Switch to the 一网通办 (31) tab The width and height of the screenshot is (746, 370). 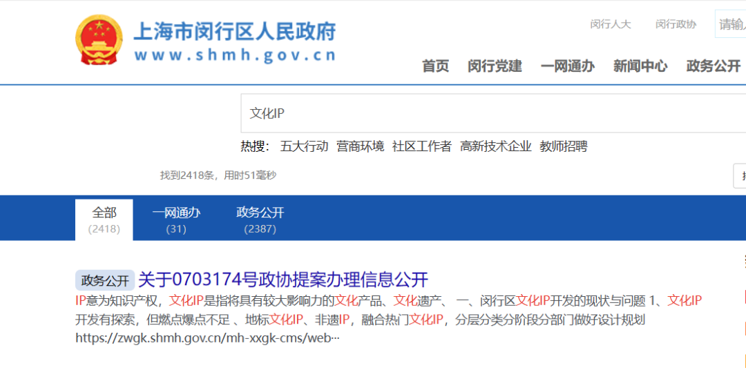click(176, 220)
